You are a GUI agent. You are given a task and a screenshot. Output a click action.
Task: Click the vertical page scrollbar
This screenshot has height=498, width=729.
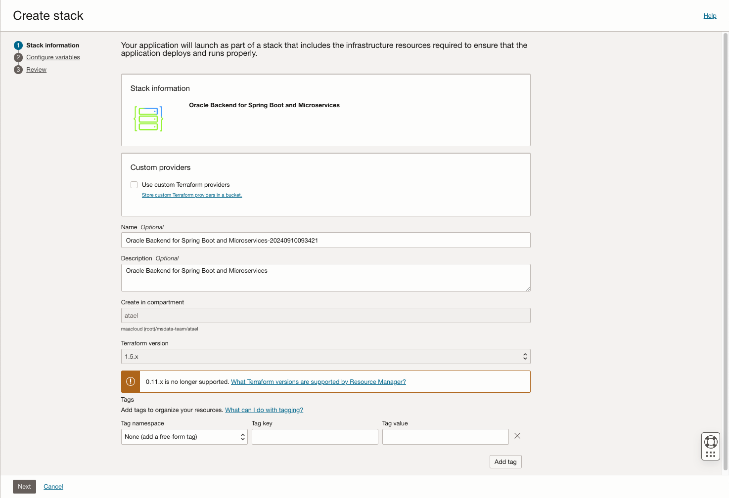(x=726, y=247)
